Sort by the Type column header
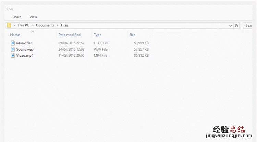The image size is (257, 142). [98, 35]
